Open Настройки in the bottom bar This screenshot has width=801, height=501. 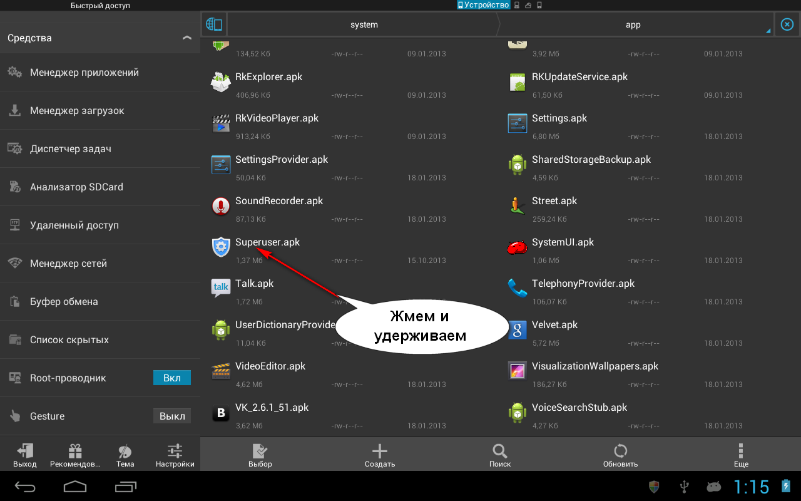[175, 456]
